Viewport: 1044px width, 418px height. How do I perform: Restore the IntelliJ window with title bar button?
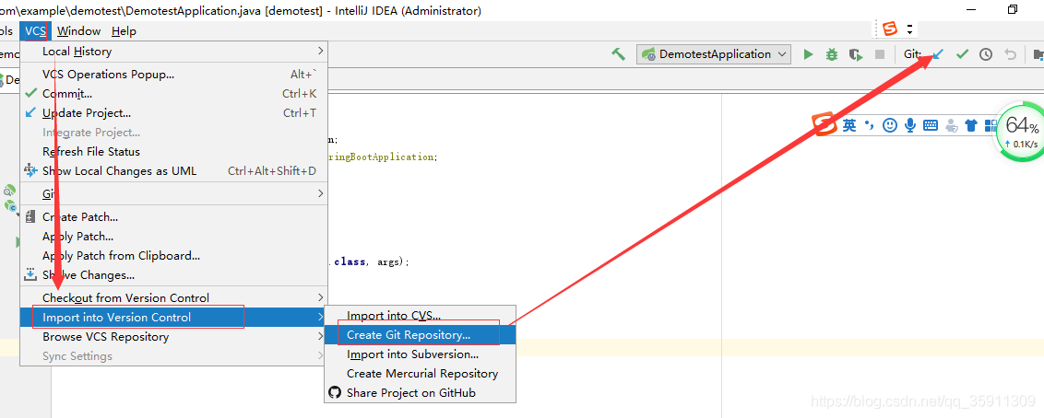tap(1013, 9)
